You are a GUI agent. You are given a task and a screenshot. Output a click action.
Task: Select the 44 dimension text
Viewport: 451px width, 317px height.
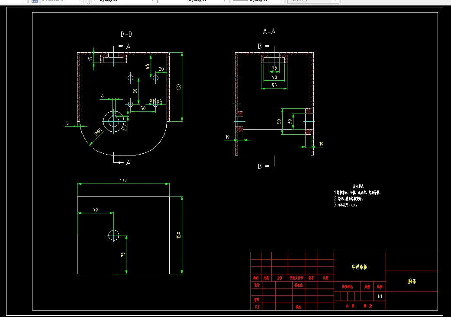tap(147, 67)
